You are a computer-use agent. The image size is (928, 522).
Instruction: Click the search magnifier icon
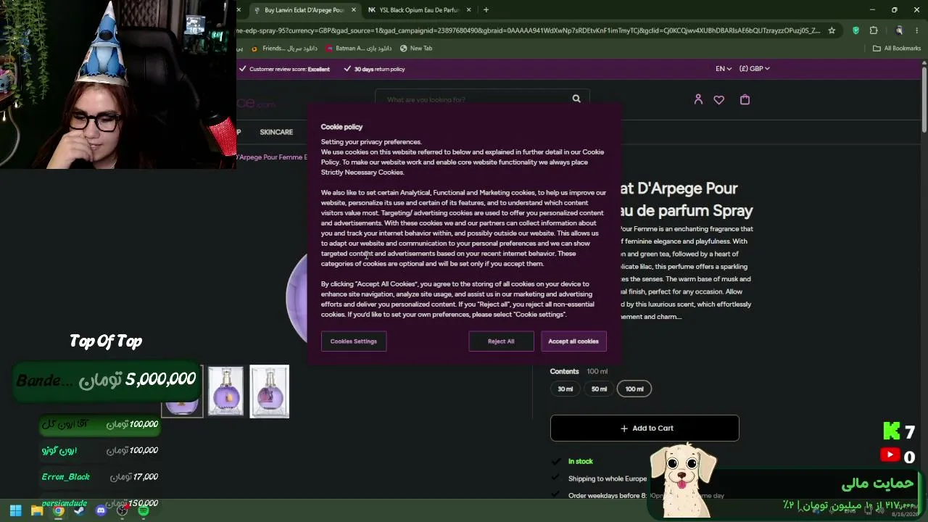(x=576, y=99)
